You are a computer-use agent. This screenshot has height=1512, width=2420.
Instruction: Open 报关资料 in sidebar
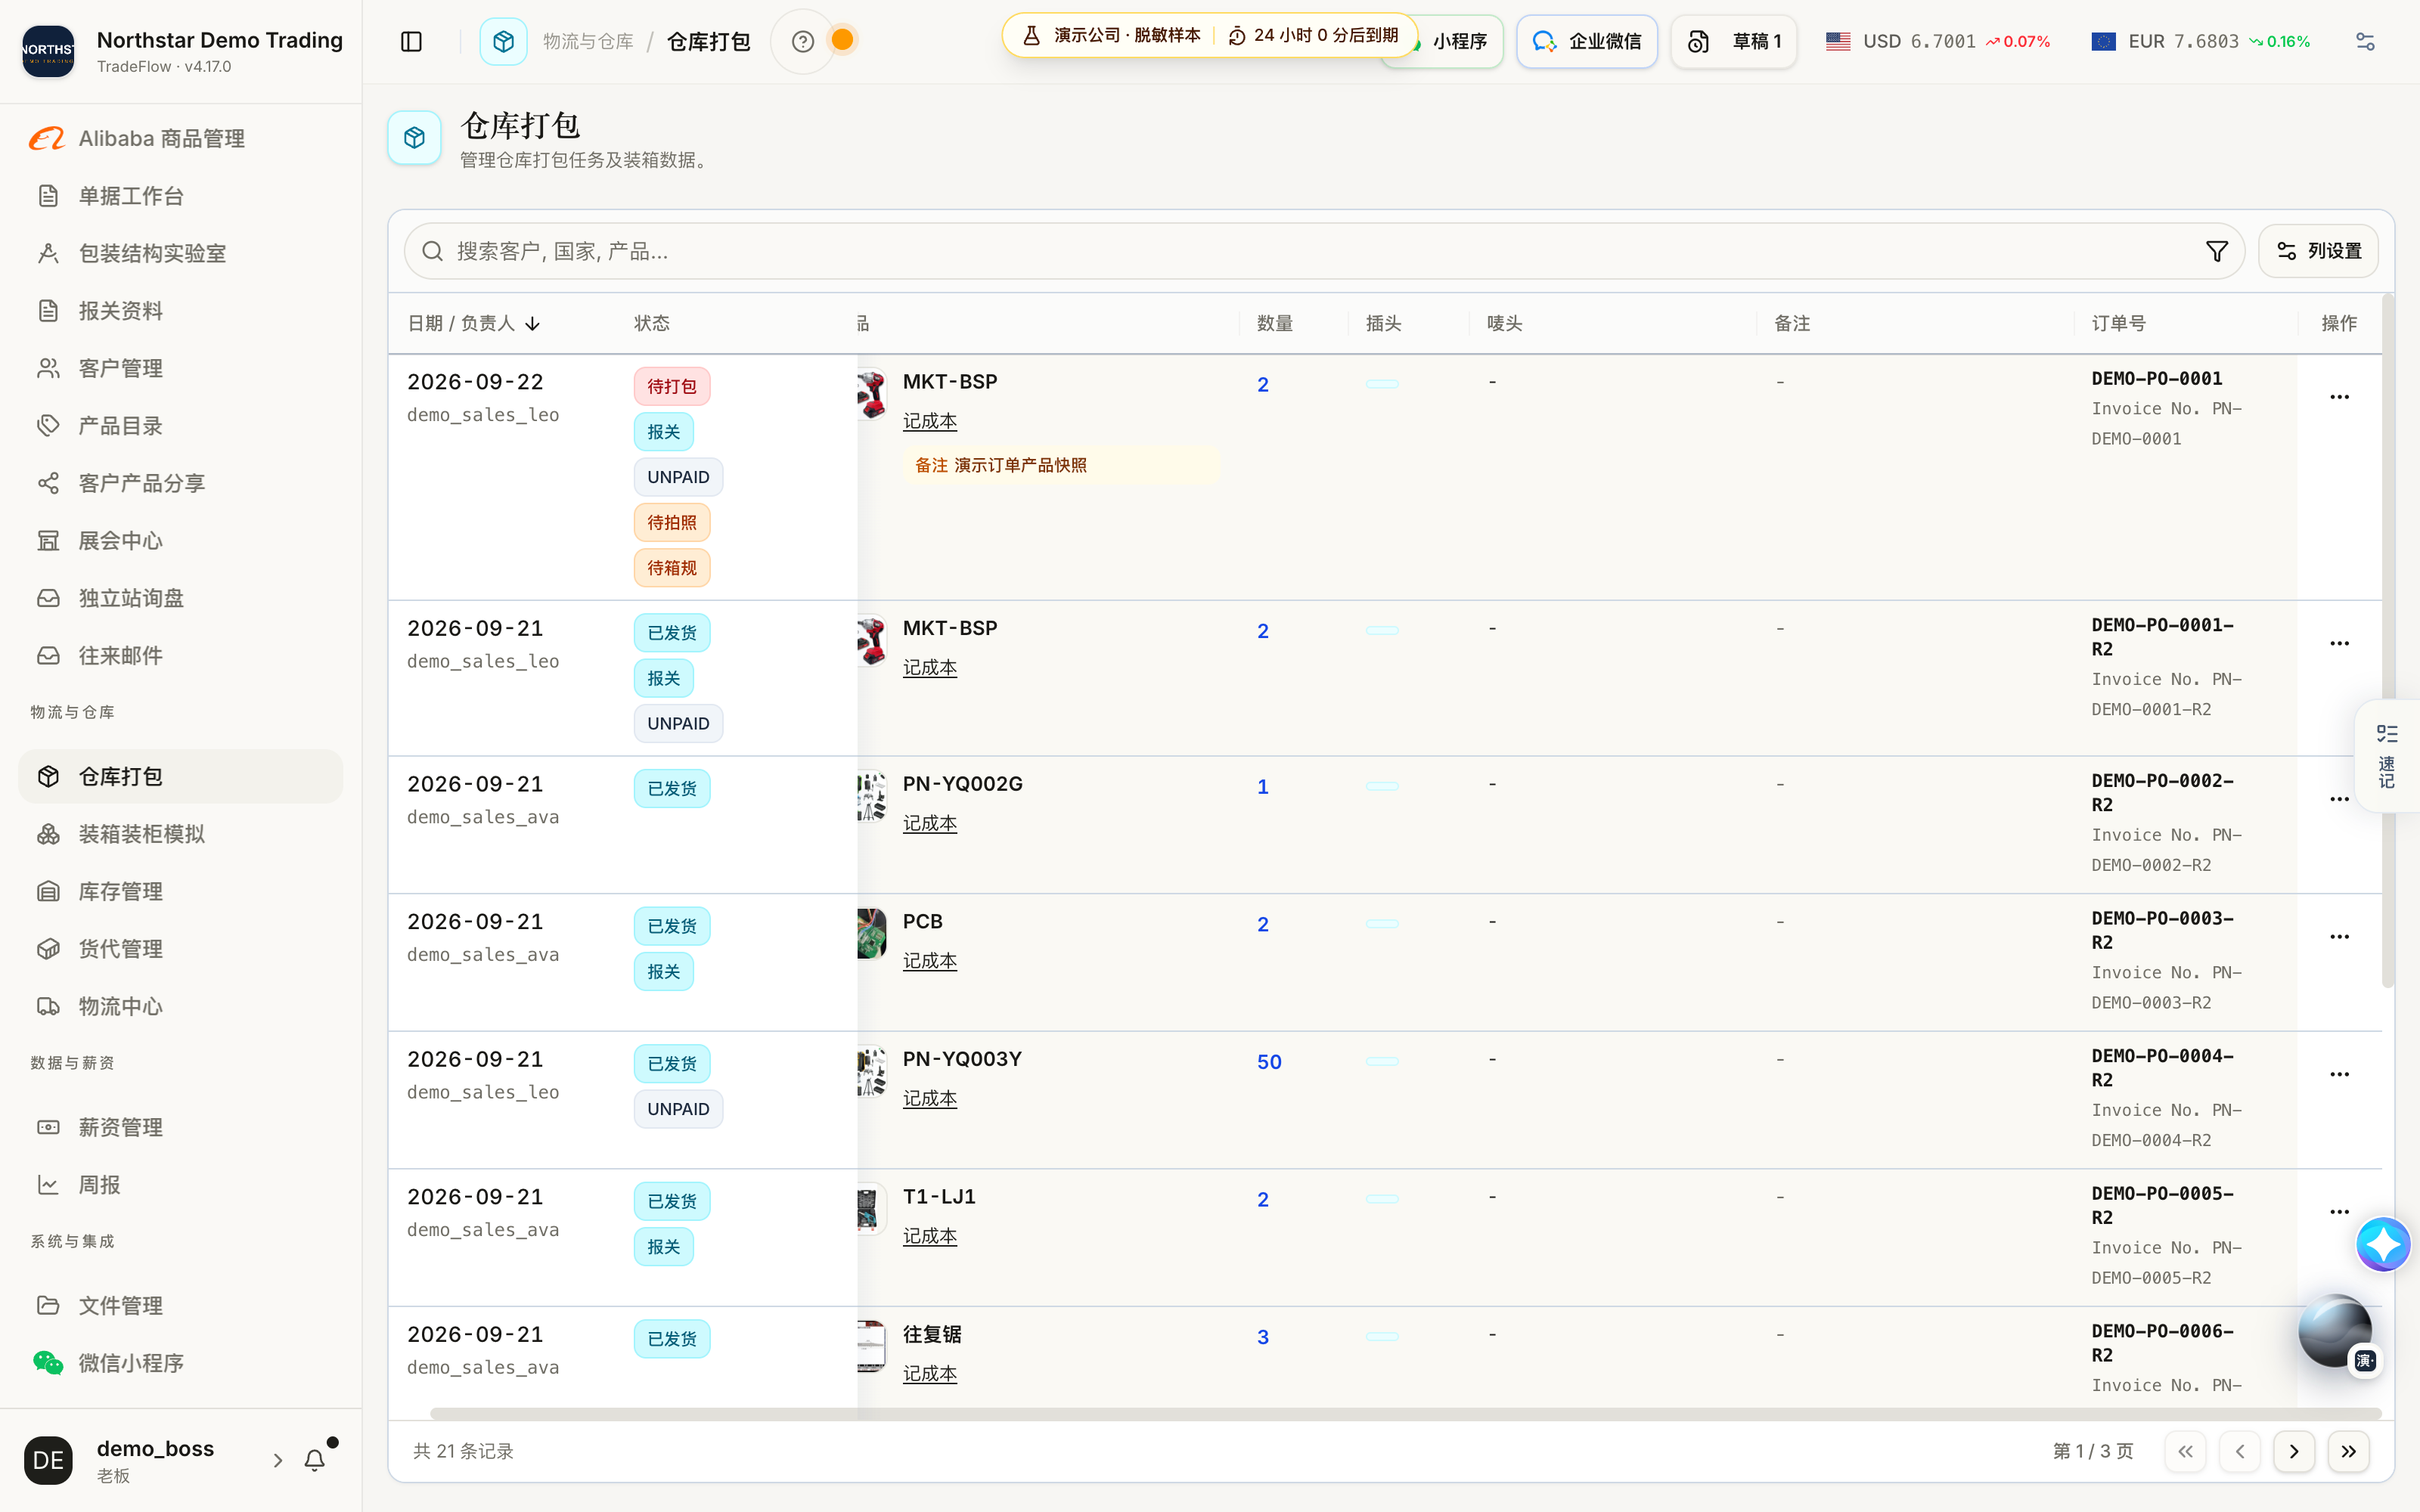pos(180,311)
